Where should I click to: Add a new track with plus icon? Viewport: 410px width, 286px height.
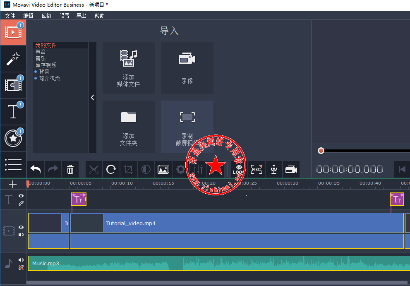point(12,184)
